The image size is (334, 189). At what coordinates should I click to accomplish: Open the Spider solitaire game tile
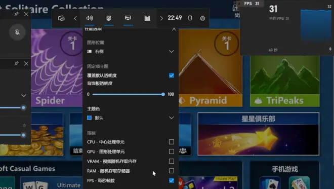(x=57, y=68)
